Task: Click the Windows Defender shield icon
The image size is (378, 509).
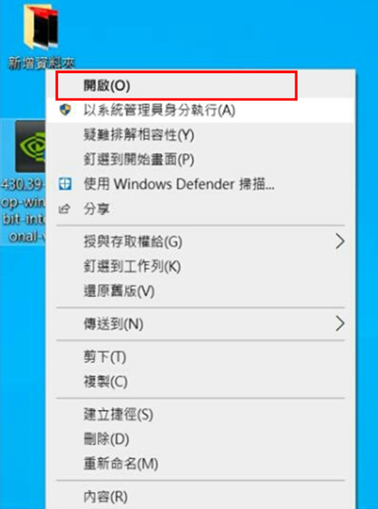Action: (x=65, y=184)
